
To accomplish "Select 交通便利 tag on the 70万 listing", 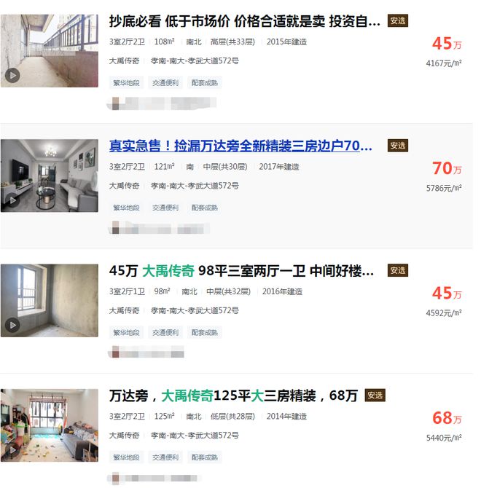I will pos(165,208).
